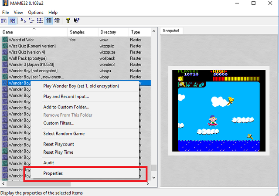This screenshot has width=279, height=196.
Task: Click the Wonder Boy snapshot image
Action: tap(219, 111)
